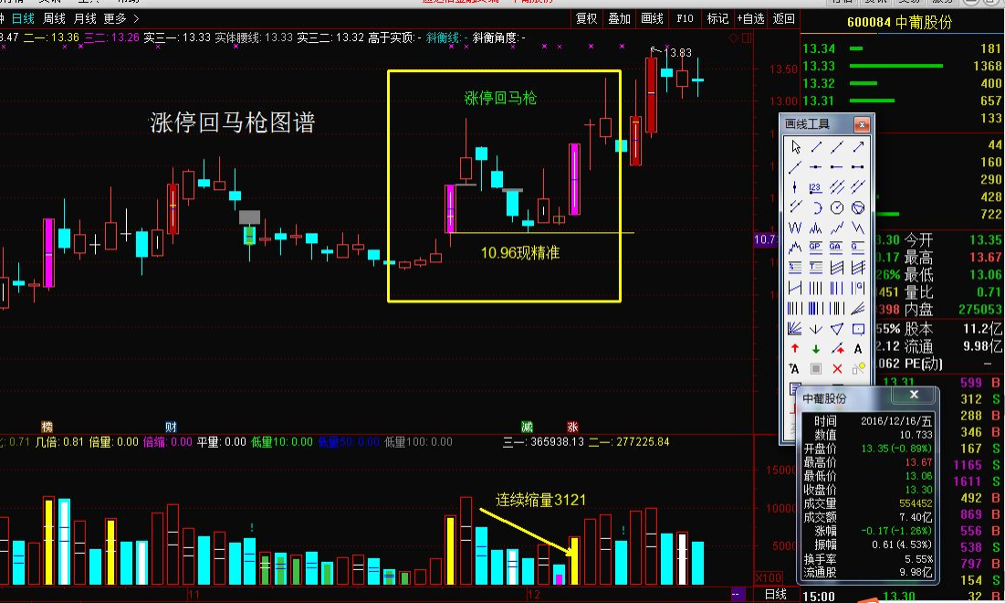Select the equal-interval vertical cycle lines tool
The height and width of the screenshot is (603, 1005).
pyautogui.click(x=816, y=288)
